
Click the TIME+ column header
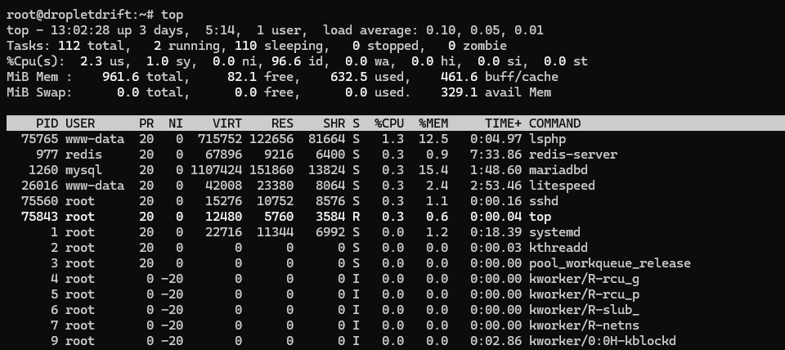[x=503, y=123]
